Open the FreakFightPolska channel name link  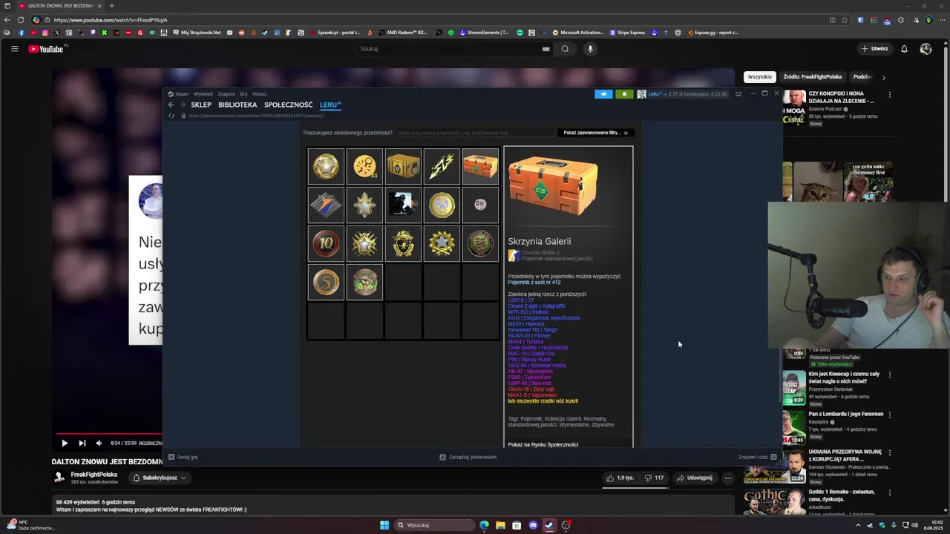point(94,475)
